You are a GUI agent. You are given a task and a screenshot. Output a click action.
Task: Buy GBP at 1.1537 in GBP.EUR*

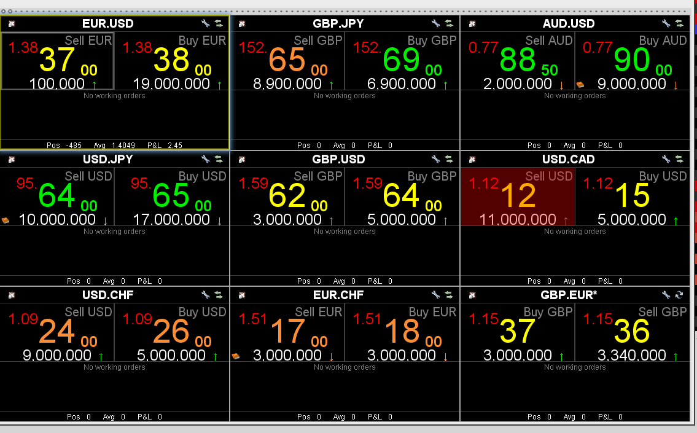[518, 332]
